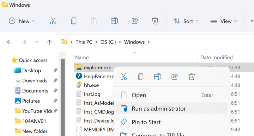Screen dimensions: 254x136
Task: Open New folder in the sidebar
Action: coord(35,131)
